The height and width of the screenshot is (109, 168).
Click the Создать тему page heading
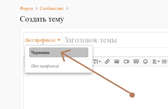tap(42, 19)
